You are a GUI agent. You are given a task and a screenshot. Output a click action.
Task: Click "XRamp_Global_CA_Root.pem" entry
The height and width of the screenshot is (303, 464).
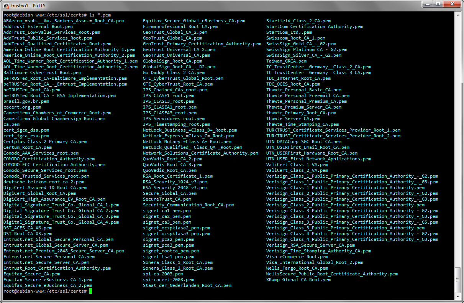[298, 280]
